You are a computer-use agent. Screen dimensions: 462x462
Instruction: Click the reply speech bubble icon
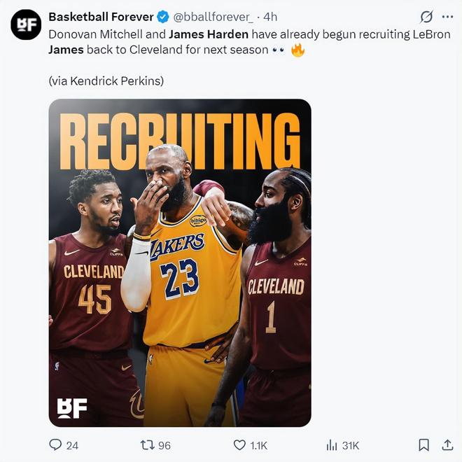coord(55,444)
